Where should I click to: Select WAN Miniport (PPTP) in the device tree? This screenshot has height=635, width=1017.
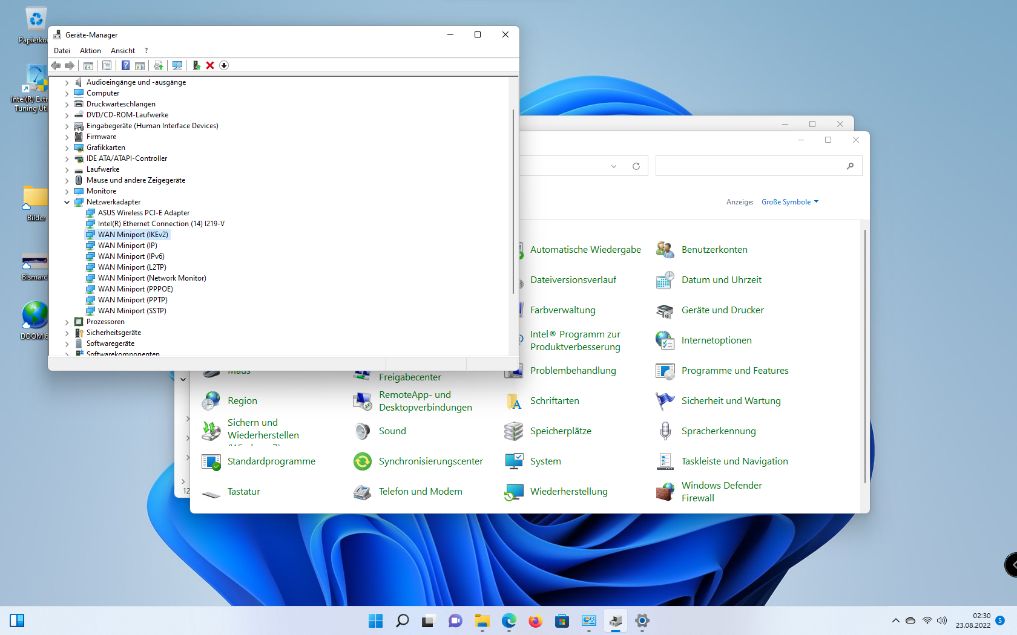tap(132, 299)
